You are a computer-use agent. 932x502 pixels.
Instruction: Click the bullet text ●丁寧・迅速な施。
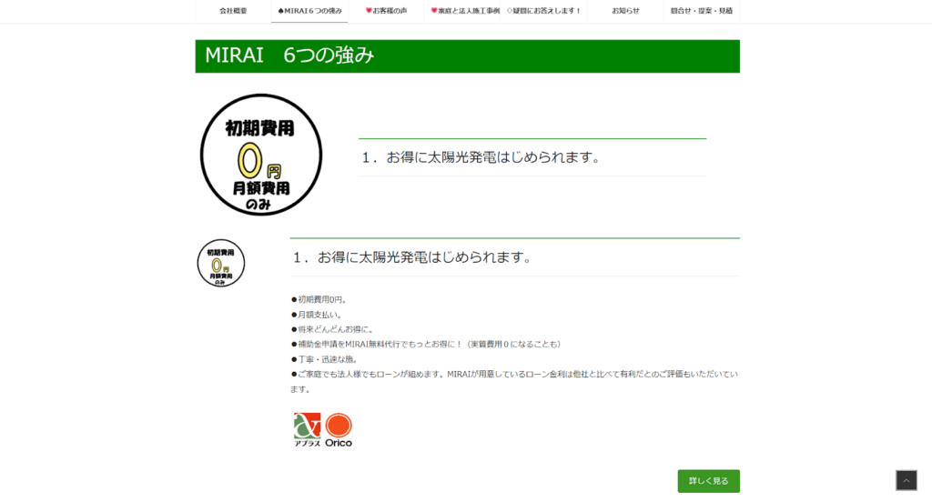[x=325, y=359]
